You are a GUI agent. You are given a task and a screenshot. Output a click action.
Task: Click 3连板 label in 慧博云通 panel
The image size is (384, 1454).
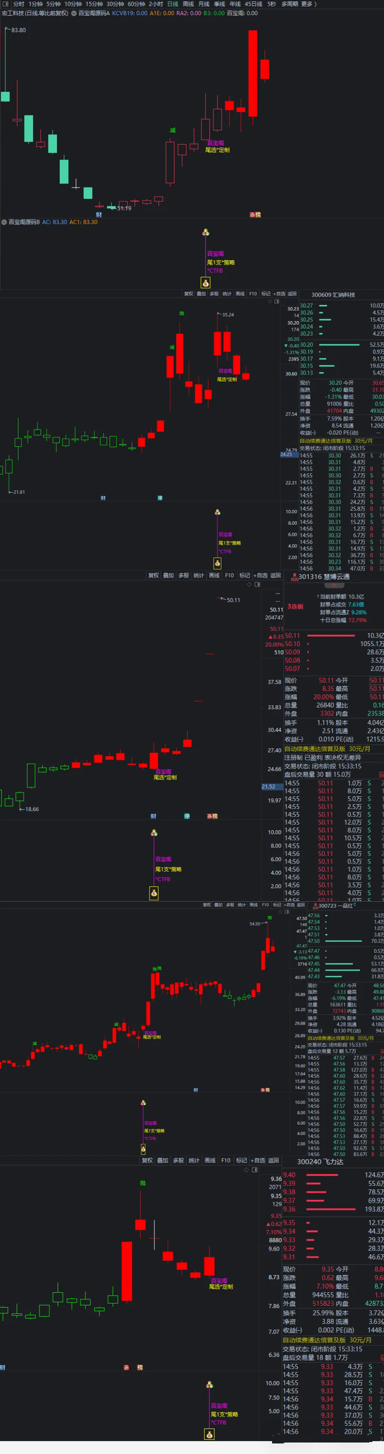pos(295,606)
